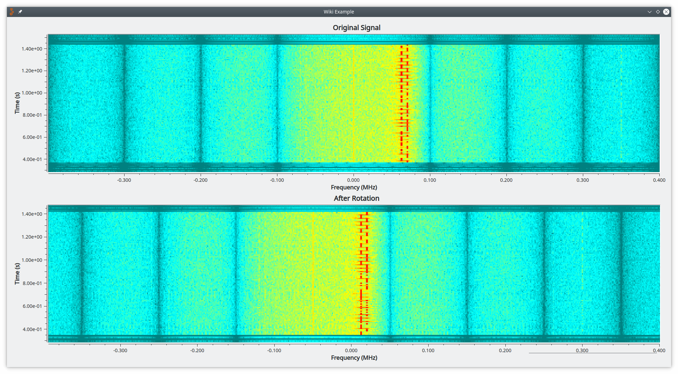Click the 'Wiki Example' title bar text
Image resolution: width=678 pixels, height=374 pixels.
339,12
